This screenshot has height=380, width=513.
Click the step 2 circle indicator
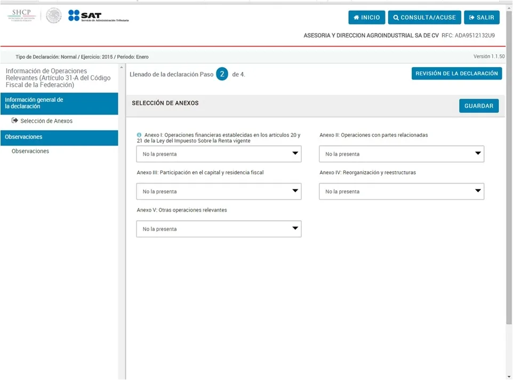pyautogui.click(x=222, y=74)
